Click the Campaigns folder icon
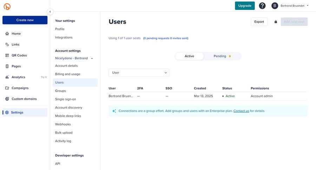 click(7, 88)
